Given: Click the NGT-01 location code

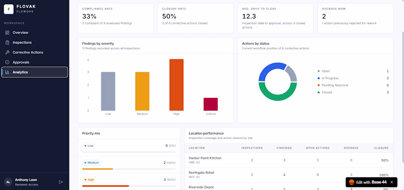Looking at the screenshot, I should click(x=194, y=177).
